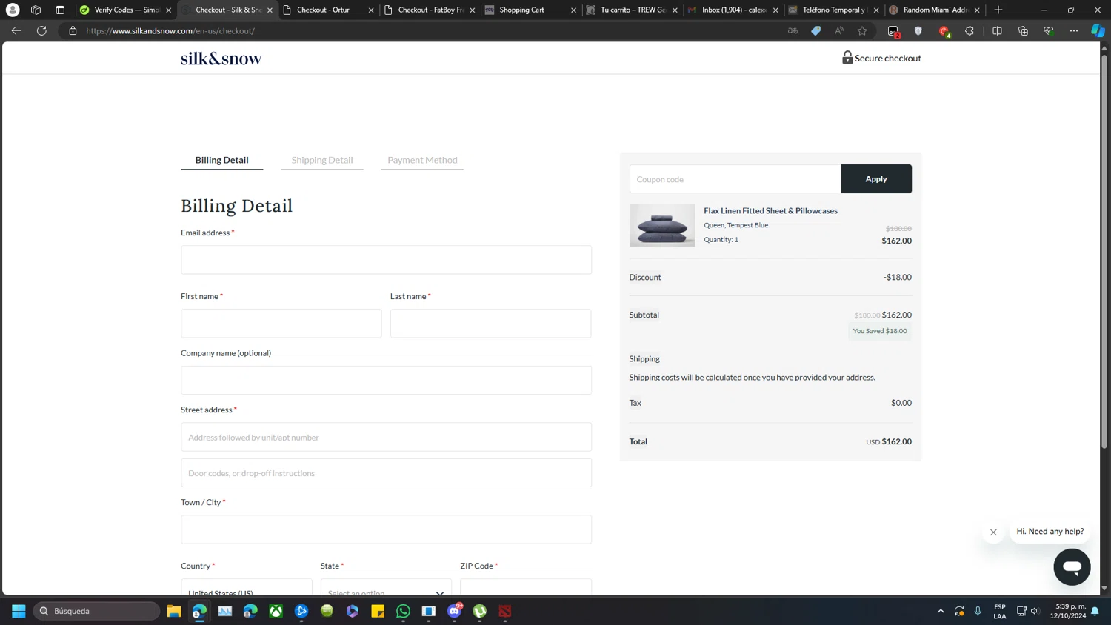Start Read aloud from address bar
Screen dimensions: 1111x625
[x=839, y=31]
